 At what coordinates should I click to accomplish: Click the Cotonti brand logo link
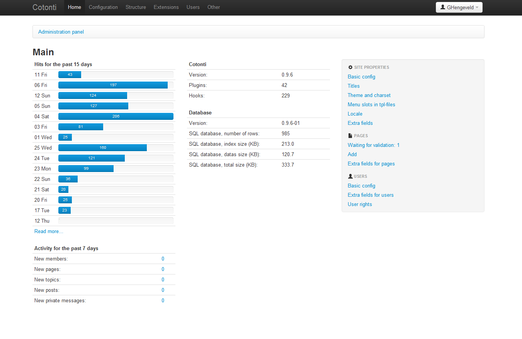(x=44, y=7)
